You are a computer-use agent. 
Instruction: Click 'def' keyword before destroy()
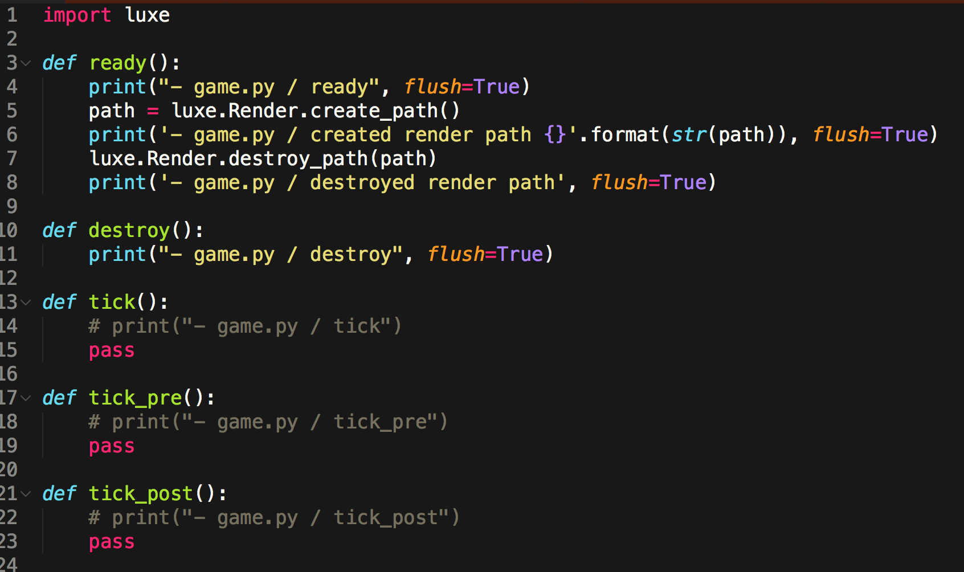59,230
